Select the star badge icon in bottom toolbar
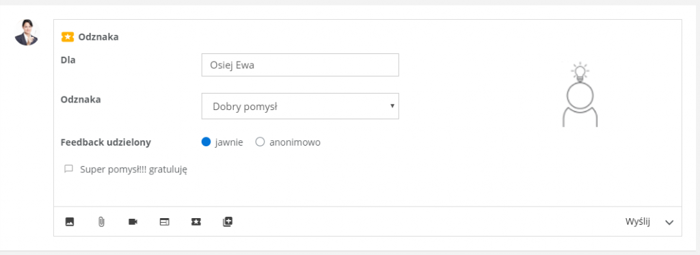This screenshot has height=255, width=700. pos(196,222)
